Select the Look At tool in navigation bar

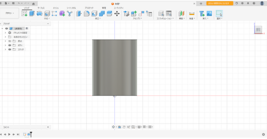[x=119, y=127]
